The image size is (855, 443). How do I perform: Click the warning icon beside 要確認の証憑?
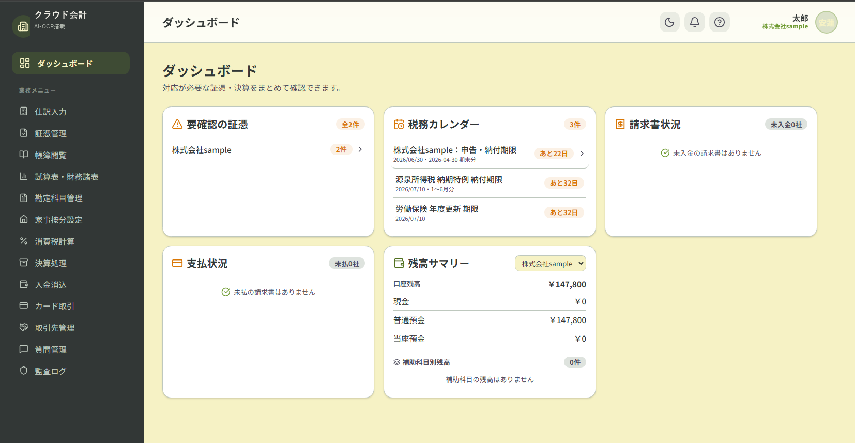click(177, 124)
